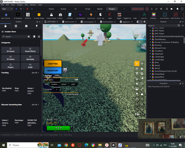The image size is (185, 148).
Task: Select LOCAL axes option
Action: [64, 84]
